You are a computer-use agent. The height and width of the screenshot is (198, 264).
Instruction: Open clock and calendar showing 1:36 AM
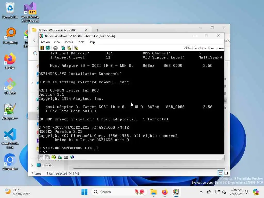pyautogui.click(x=236, y=192)
